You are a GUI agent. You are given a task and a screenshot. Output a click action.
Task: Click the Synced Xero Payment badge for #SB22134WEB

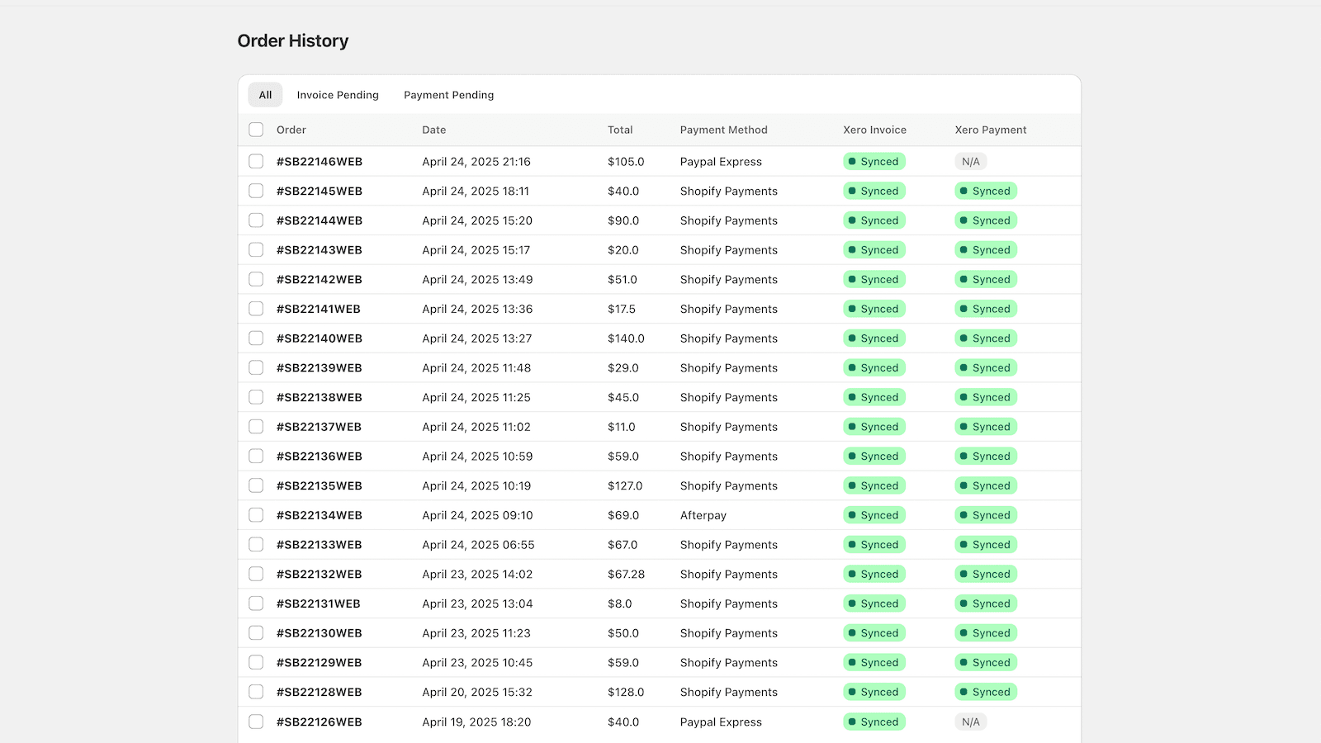[986, 514]
